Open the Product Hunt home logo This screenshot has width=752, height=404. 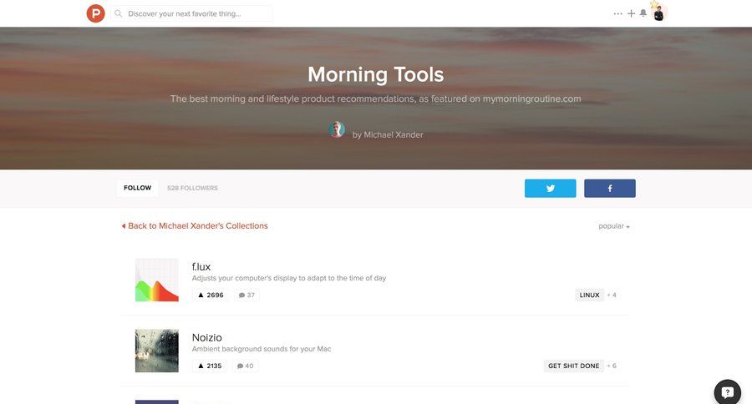tap(95, 13)
